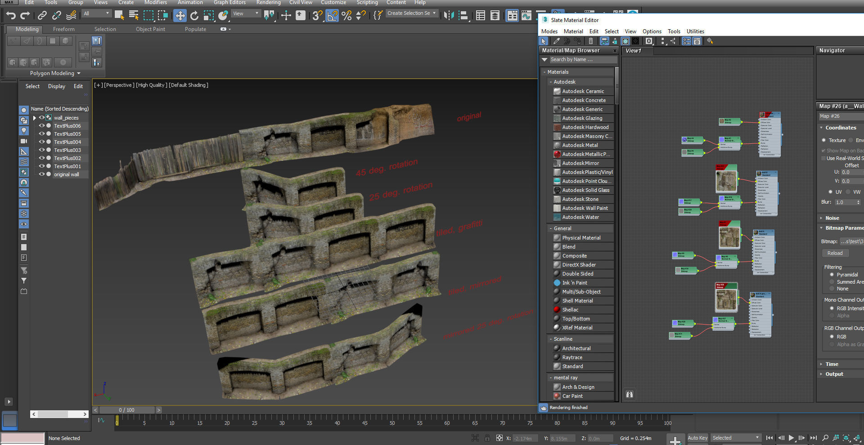Click the Layout All icon in Slate toolbar
This screenshot has height=445, width=864.
point(662,41)
